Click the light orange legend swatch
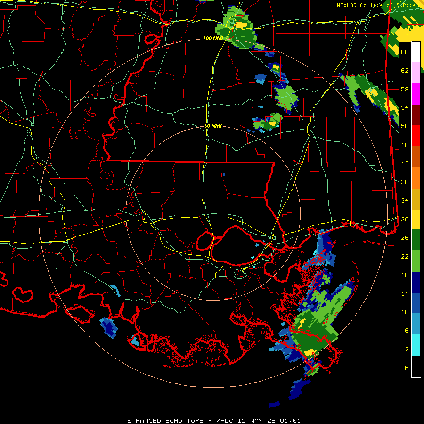The height and width of the screenshot is (424, 424). click(416, 178)
